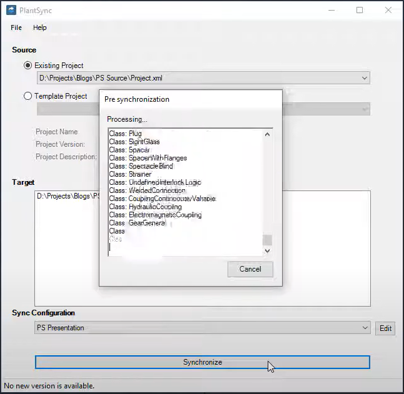Click the Project Description label

point(66,156)
